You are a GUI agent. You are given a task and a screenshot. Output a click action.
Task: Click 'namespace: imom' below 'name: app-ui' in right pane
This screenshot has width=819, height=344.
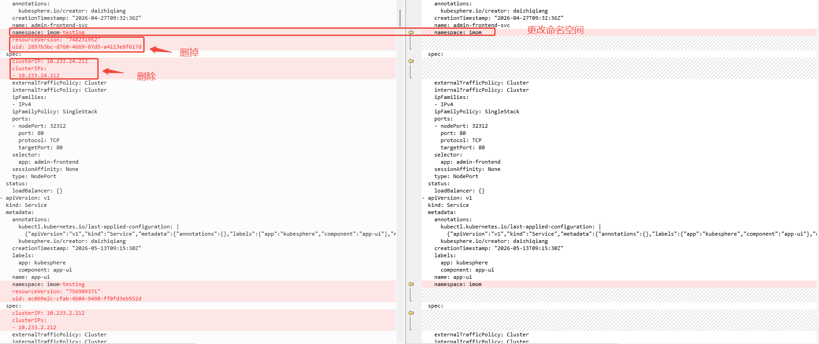point(458,284)
